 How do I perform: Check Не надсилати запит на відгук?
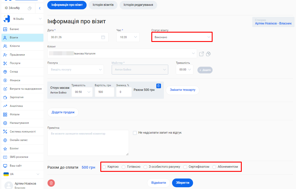(x=135, y=133)
